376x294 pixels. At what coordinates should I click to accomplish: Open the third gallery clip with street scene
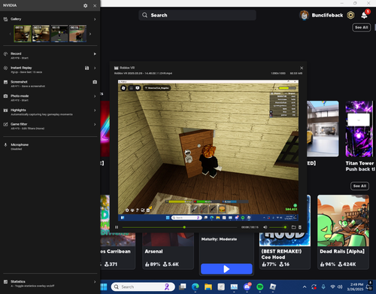point(59,33)
